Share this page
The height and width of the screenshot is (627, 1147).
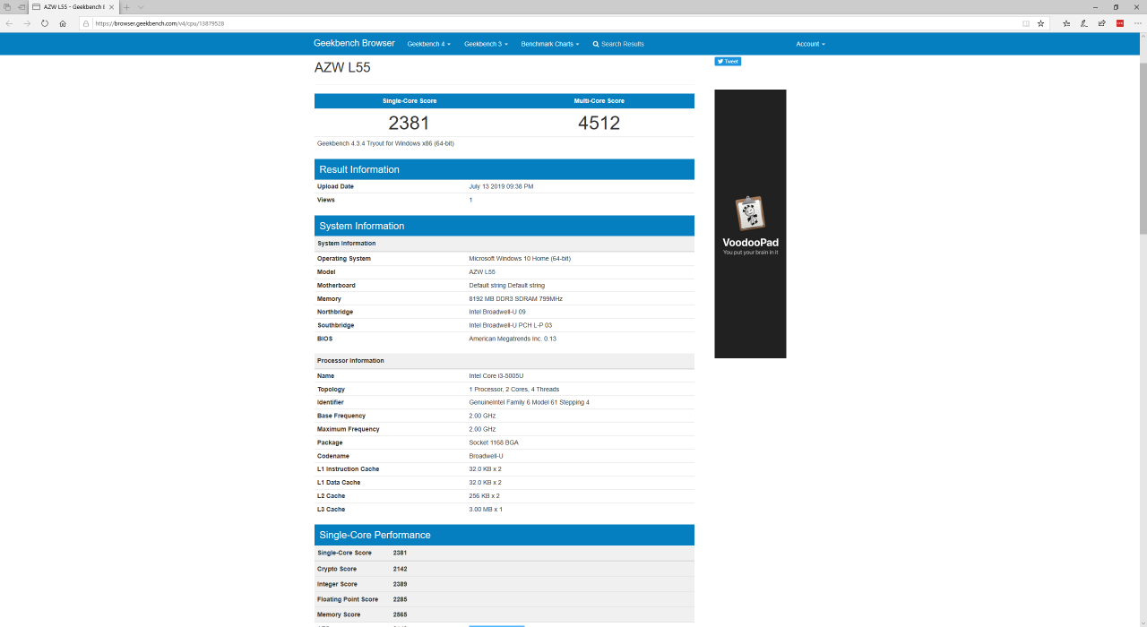click(x=1102, y=23)
